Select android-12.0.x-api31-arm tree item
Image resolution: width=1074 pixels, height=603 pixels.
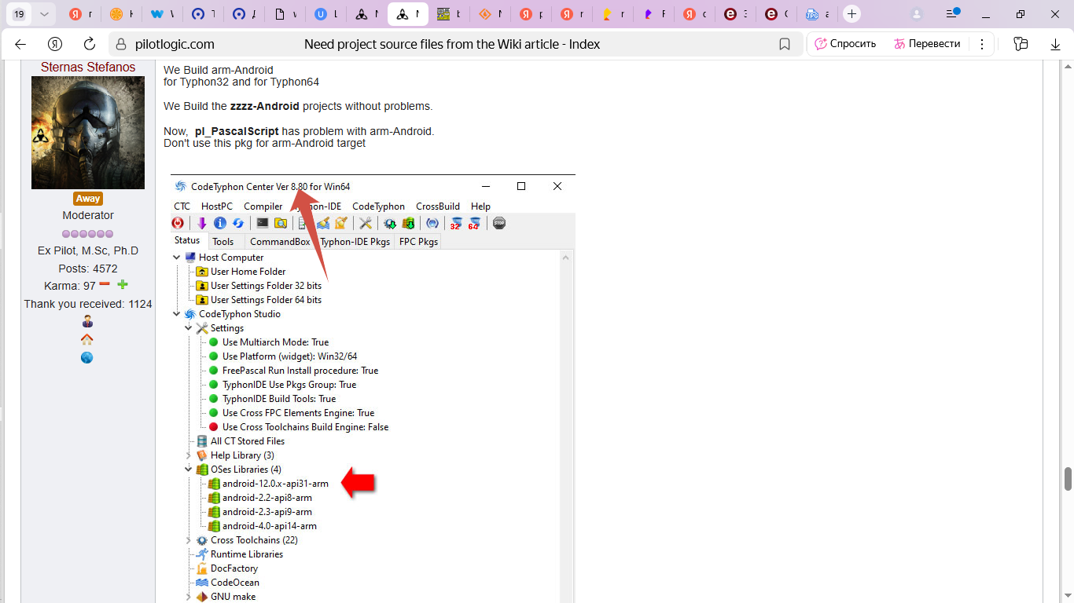275,484
